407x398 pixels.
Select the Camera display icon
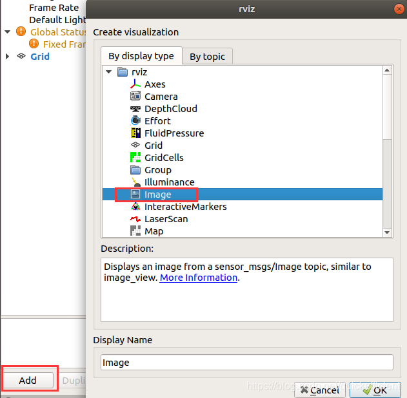pyautogui.click(x=135, y=96)
